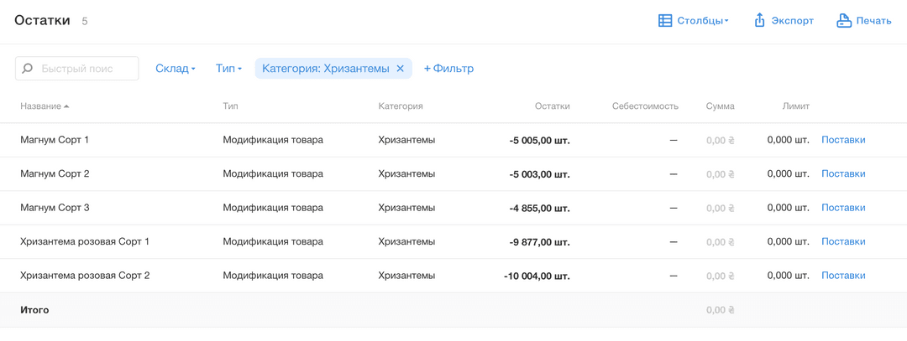Click the Печать printer icon
The image size is (907, 341).
[844, 21]
